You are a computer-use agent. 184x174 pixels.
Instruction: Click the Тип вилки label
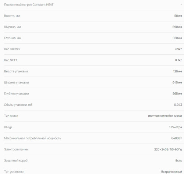point(11,116)
